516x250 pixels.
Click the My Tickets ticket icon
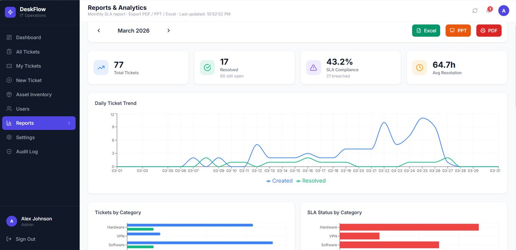pos(9,66)
